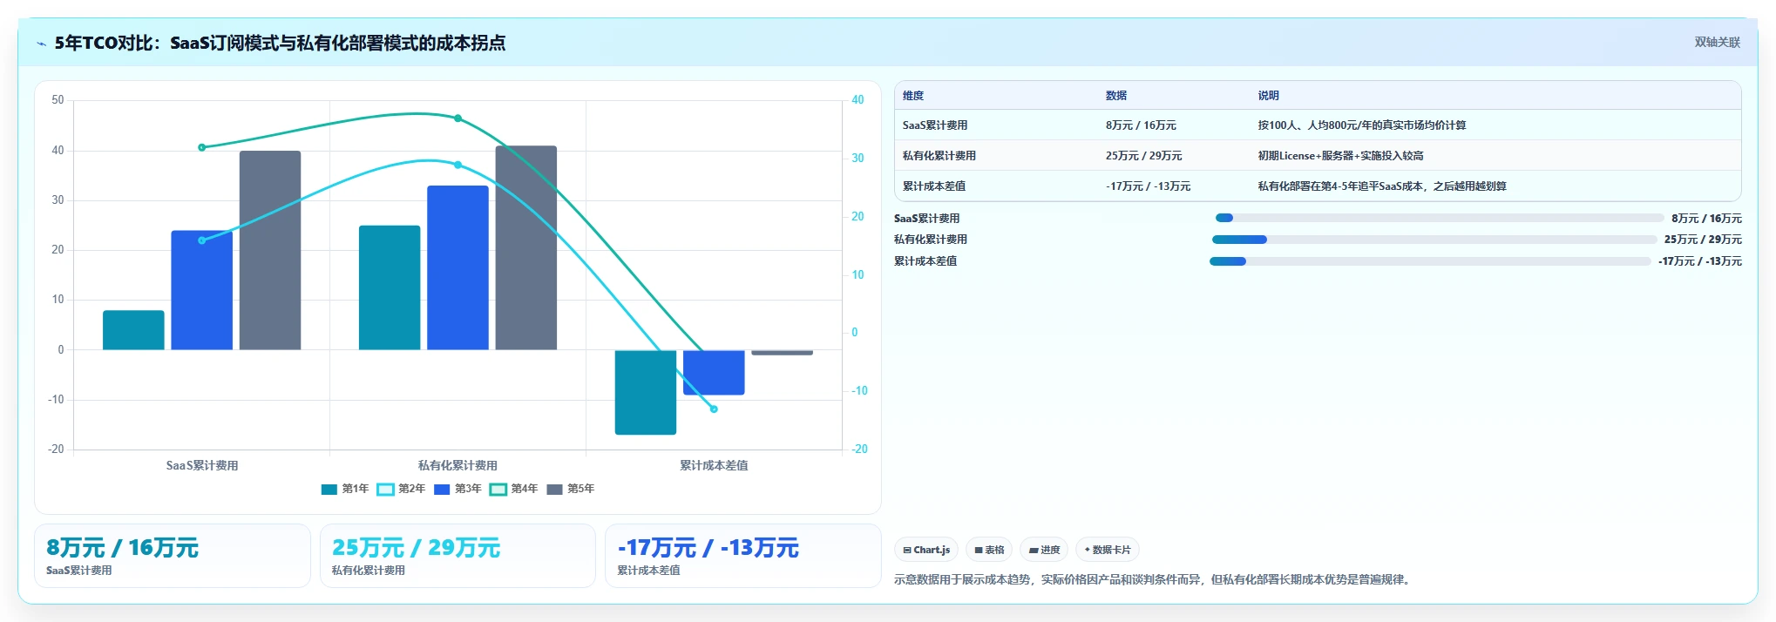The height and width of the screenshot is (622, 1776).
Task: Click x-axis label 累计成本差值
Action: [714, 466]
